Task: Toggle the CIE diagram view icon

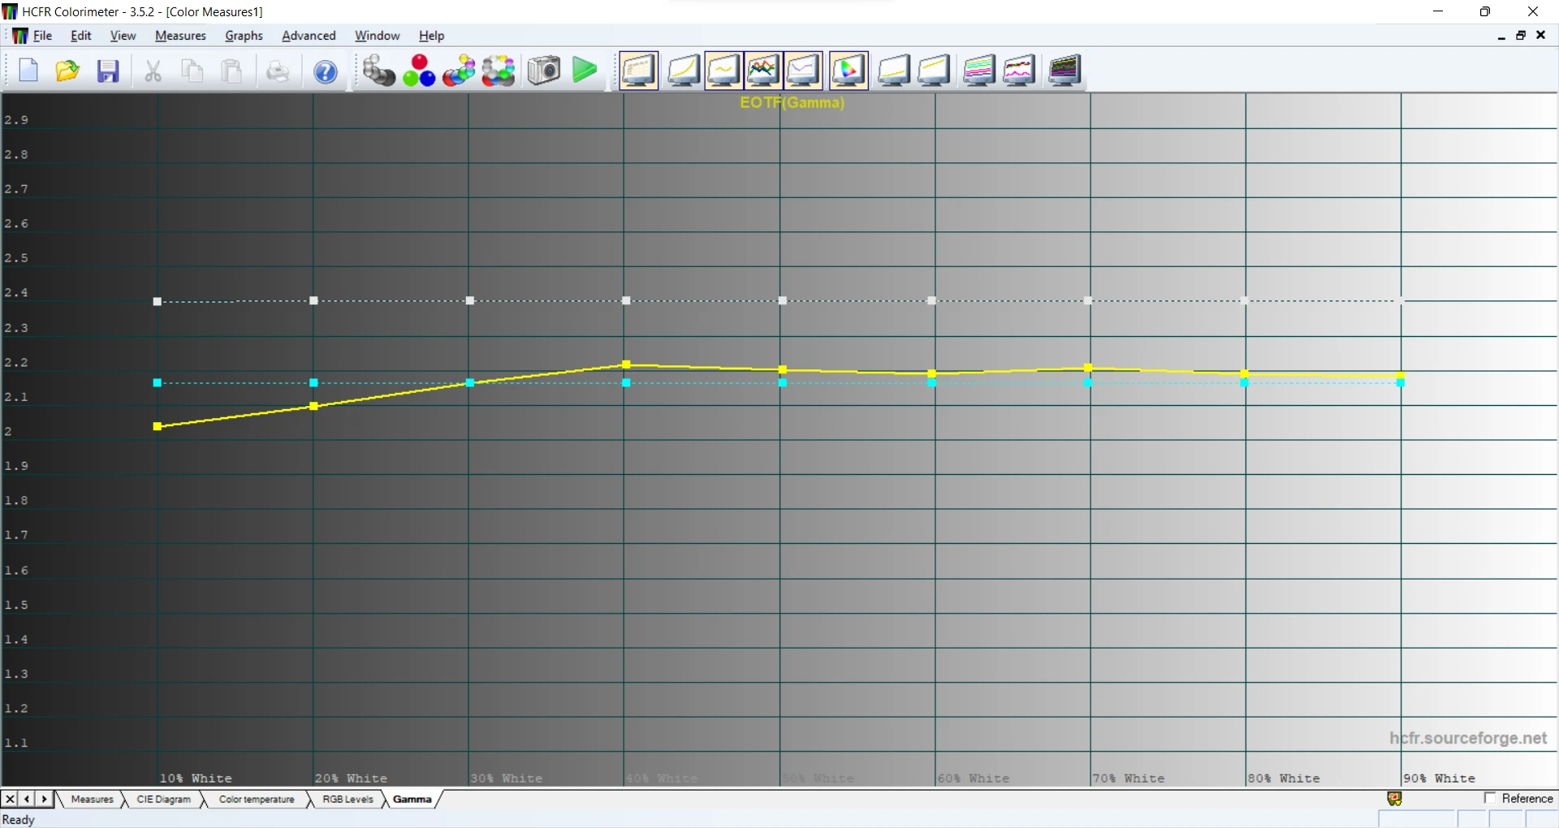Action: click(x=849, y=71)
